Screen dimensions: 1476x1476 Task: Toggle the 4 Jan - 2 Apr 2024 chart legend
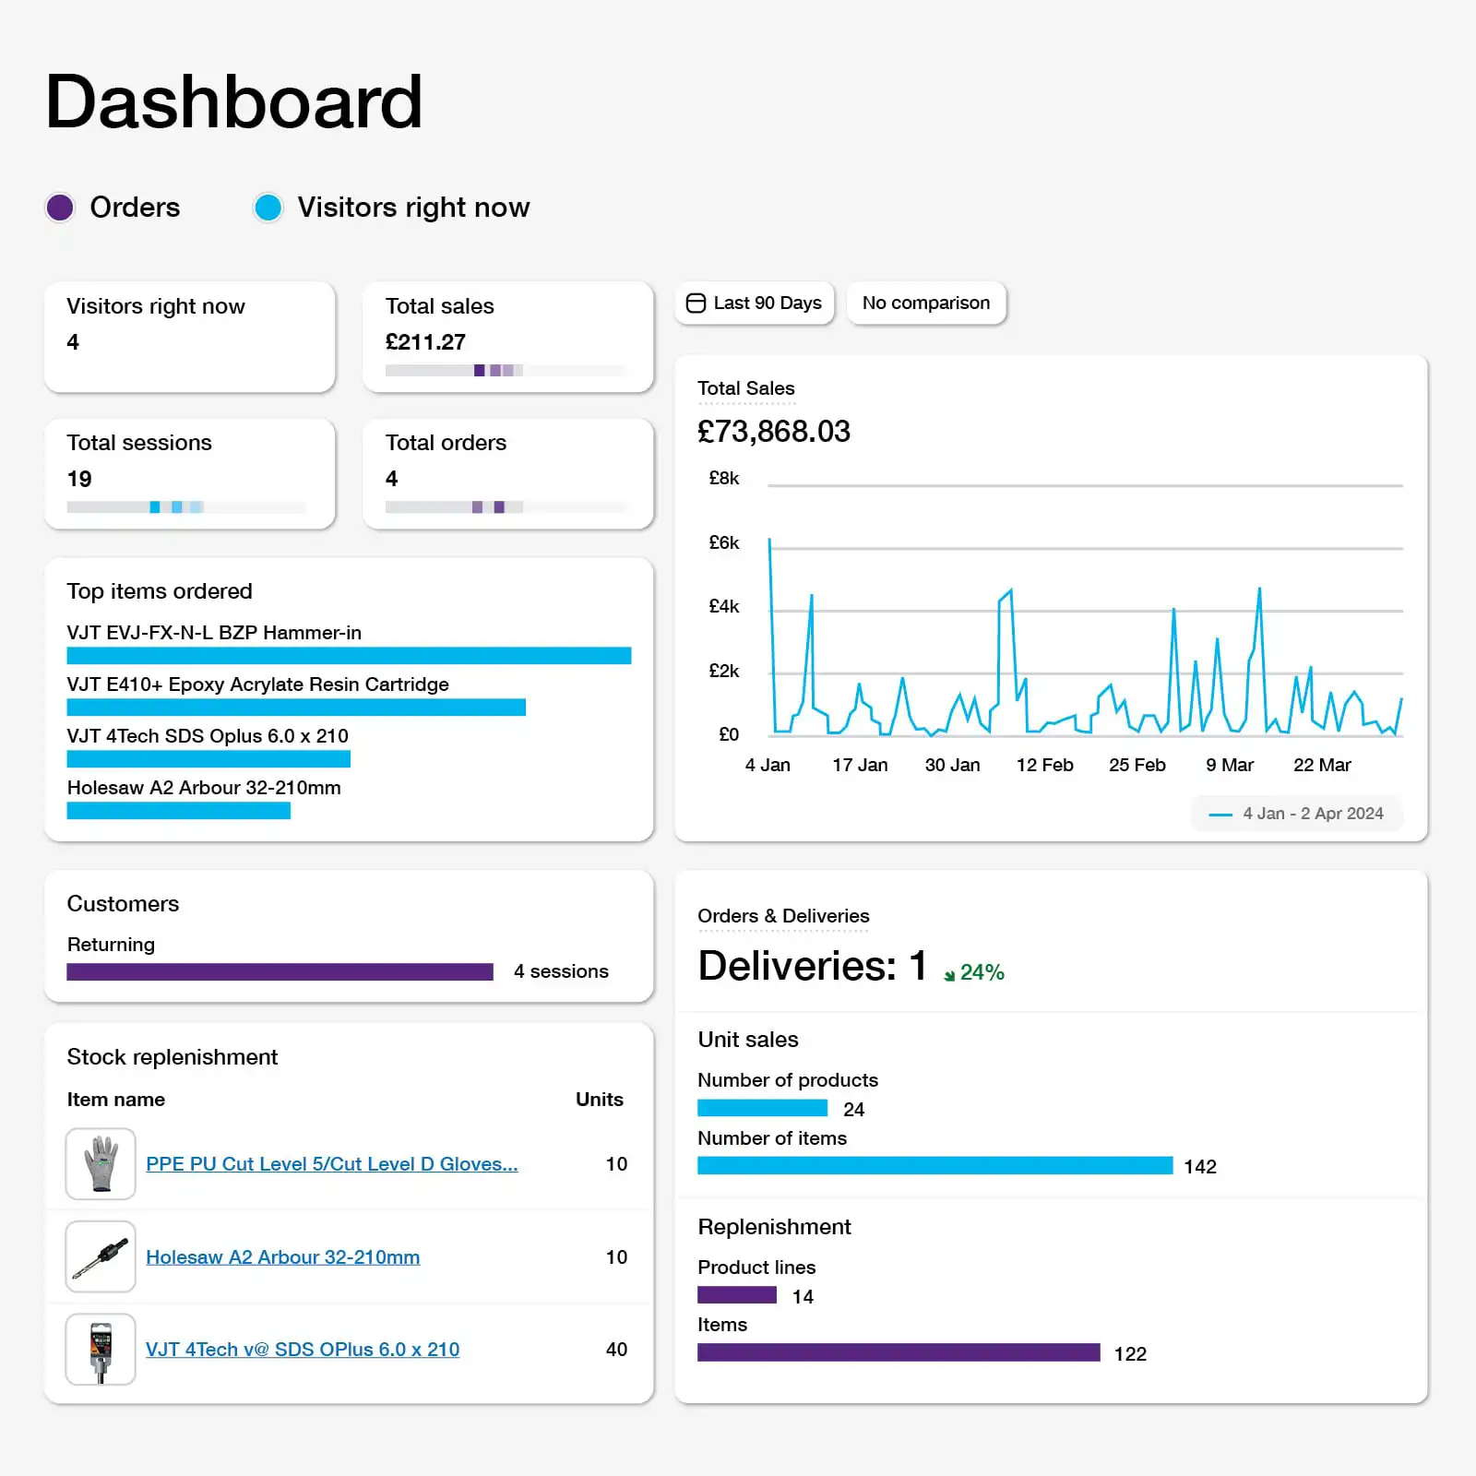click(1296, 814)
